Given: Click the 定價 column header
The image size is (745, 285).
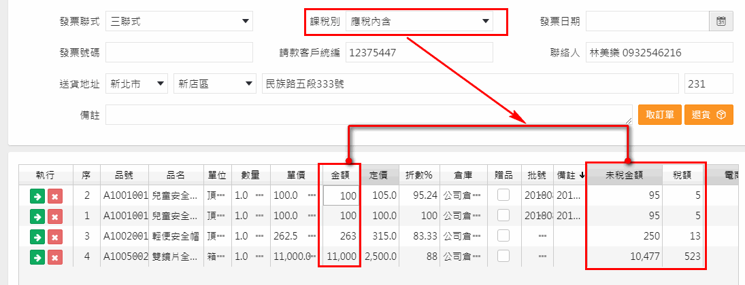Looking at the screenshot, I should pos(379,175).
